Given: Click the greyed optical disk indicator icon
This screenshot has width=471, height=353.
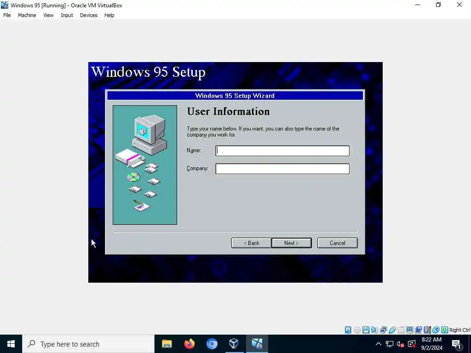Looking at the screenshot, I should 357,330.
